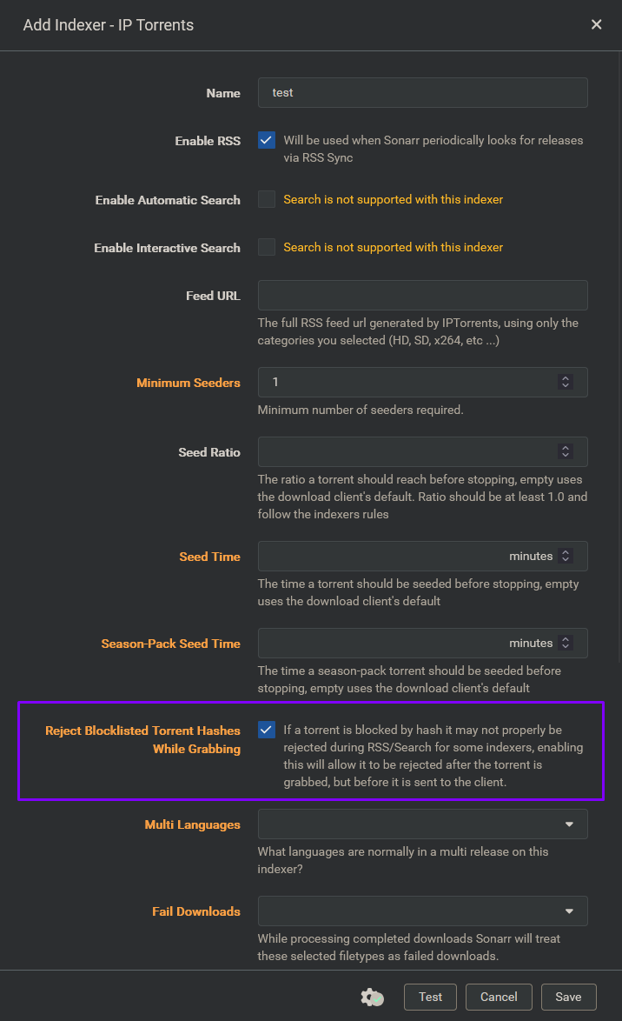Toggle the Enable Interactive Search checkbox
The height and width of the screenshot is (1021, 622).
point(267,247)
